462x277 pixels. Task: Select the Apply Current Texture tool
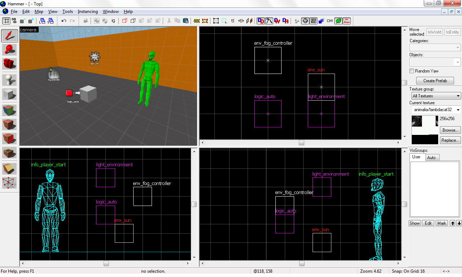[x=9, y=124]
